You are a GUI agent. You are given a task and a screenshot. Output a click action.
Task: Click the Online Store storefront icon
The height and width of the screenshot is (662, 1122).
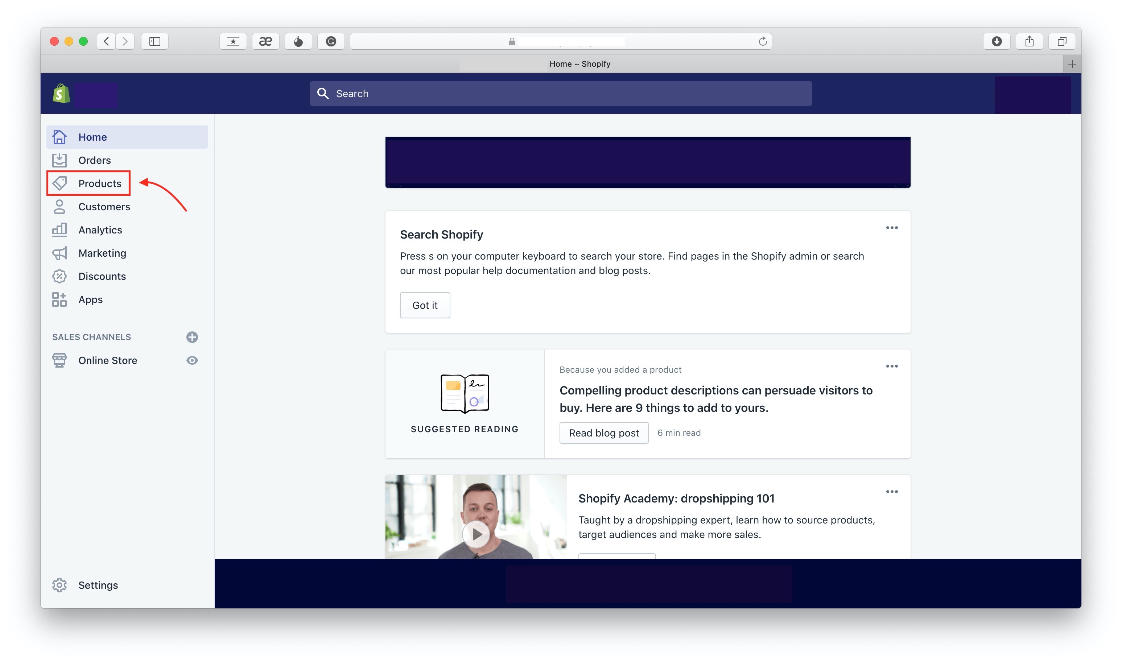tap(59, 360)
